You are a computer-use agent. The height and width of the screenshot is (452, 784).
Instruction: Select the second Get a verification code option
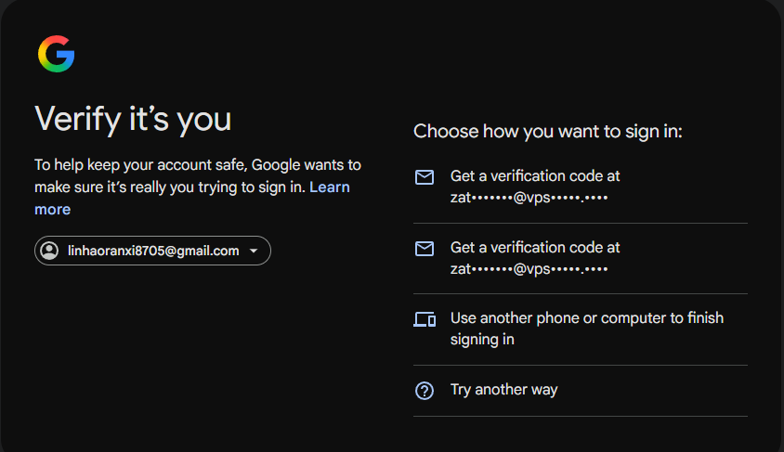coord(581,258)
